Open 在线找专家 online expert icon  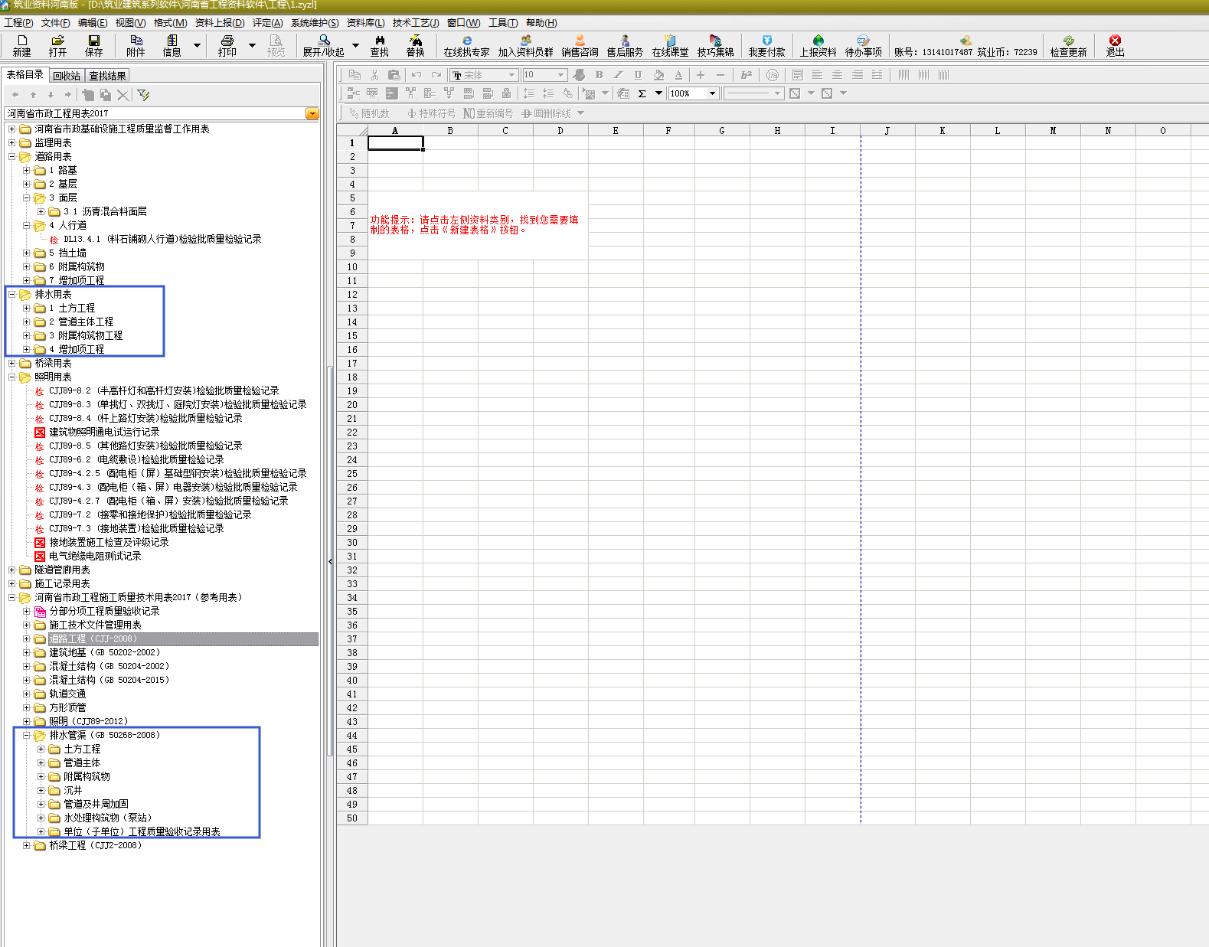click(x=466, y=45)
